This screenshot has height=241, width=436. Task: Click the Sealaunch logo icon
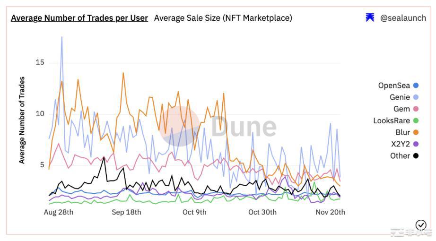[x=370, y=18]
